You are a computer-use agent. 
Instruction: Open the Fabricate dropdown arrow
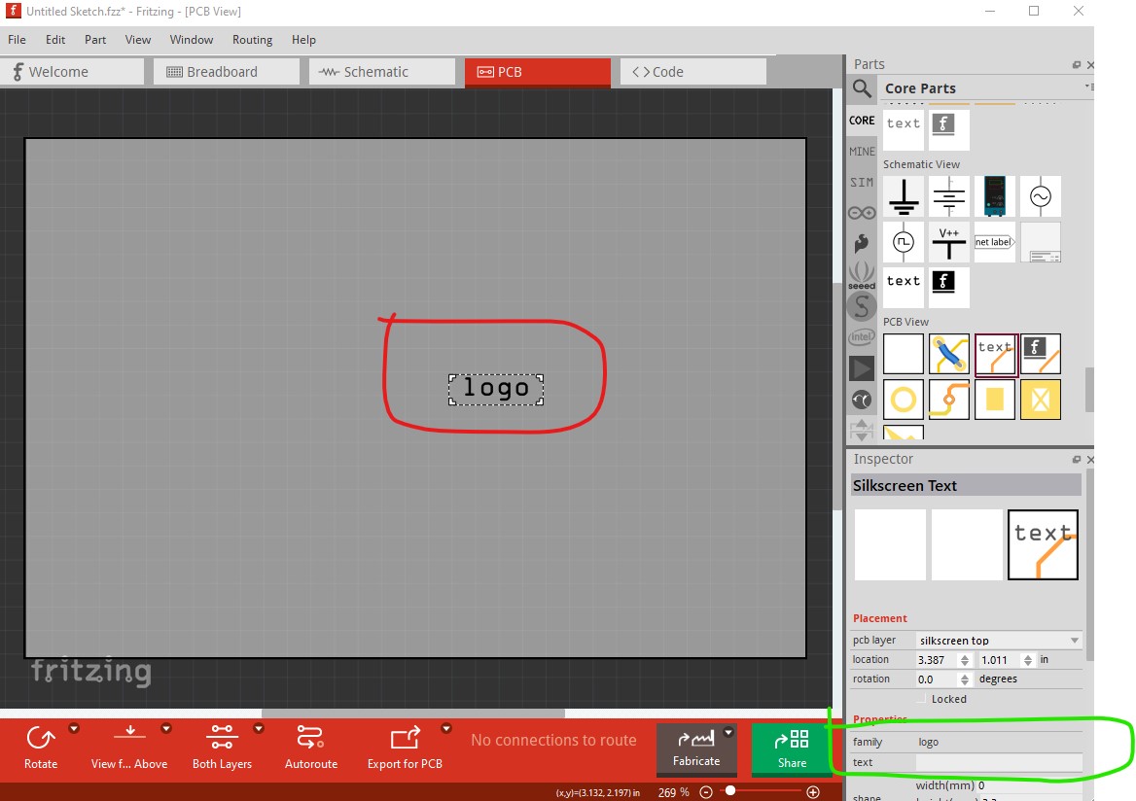point(728,733)
